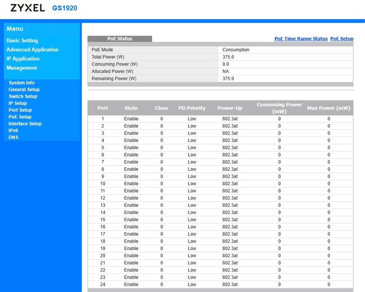The height and width of the screenshot is (292, 365).
Task: Click Enable state for port 6
Action: (131, 155)
